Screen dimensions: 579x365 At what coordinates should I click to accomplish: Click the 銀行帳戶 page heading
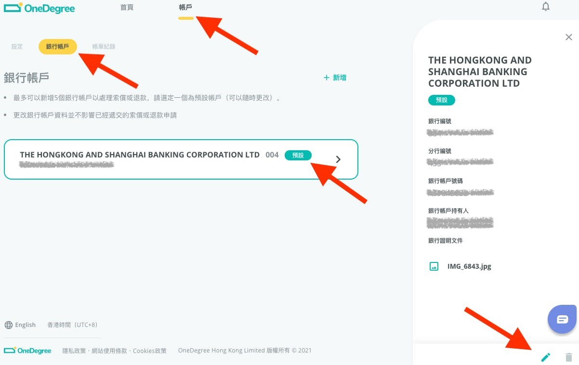coord(26,78)
